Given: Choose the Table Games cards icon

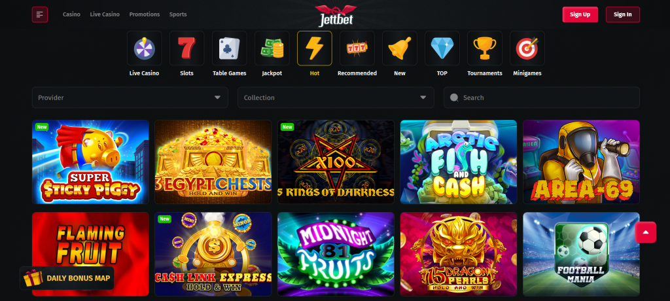Looking at the screenshot, I should pyautogui.click(x=230, y=48).
